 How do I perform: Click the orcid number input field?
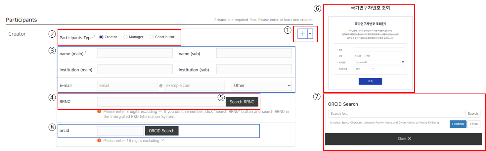pos(120,131)
